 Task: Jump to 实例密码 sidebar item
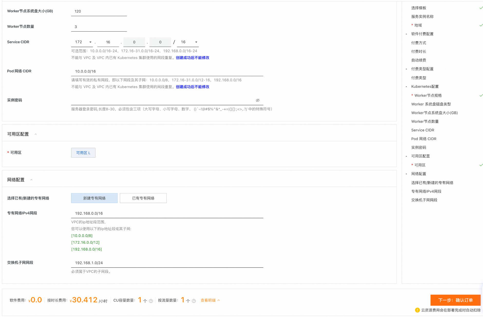click(x=419, y=147)
